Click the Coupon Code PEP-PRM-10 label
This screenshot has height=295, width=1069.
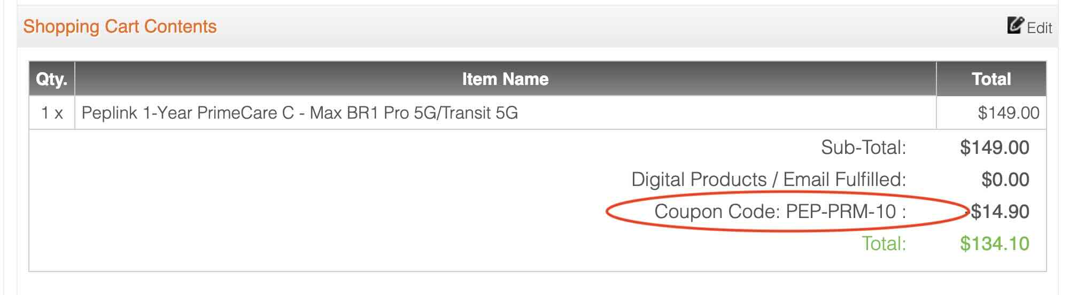[780, 212]
